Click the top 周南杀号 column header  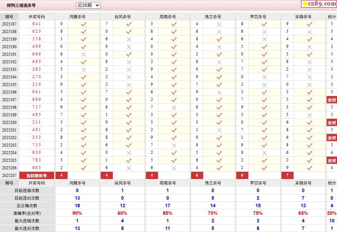pos(168,17)
